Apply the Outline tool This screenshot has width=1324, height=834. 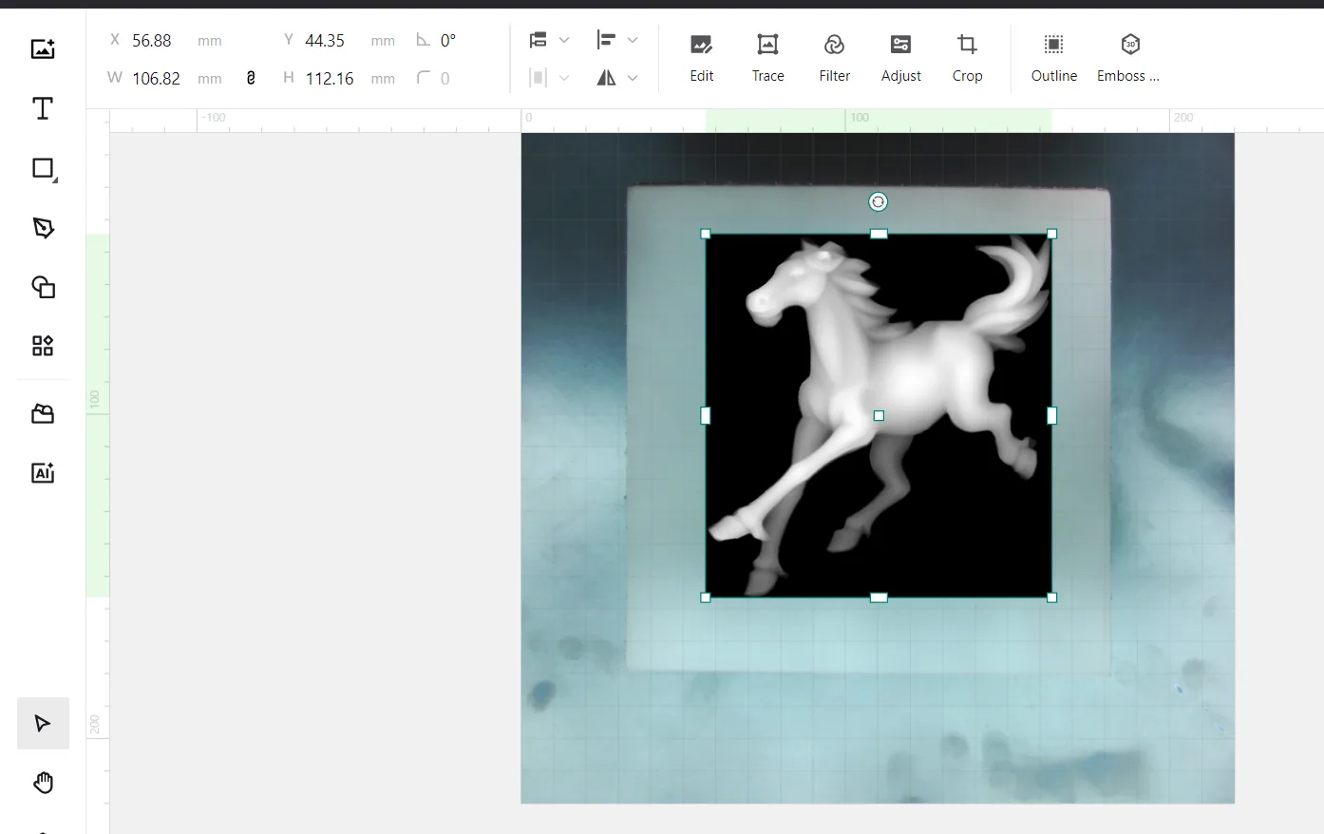click(1053, 58)
